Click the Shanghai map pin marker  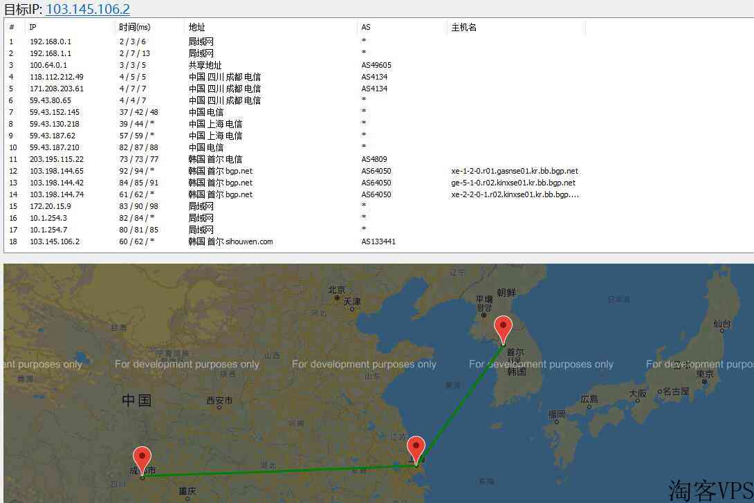click(416, 450)
